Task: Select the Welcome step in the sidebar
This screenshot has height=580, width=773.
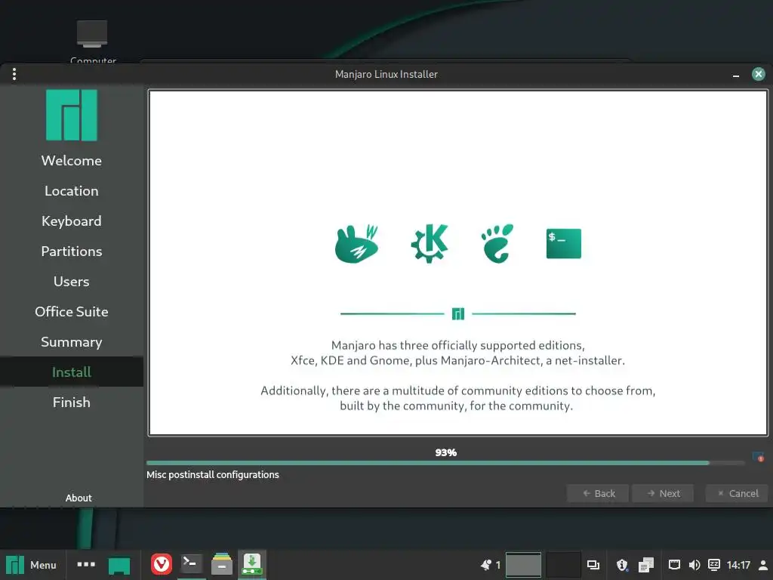Action: (x=72, y=160)
